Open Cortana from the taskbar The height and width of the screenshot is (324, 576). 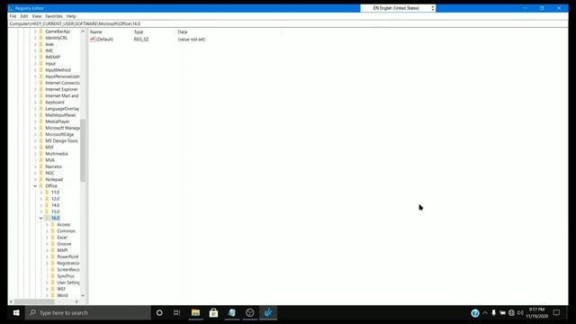[x=159, y=313]
